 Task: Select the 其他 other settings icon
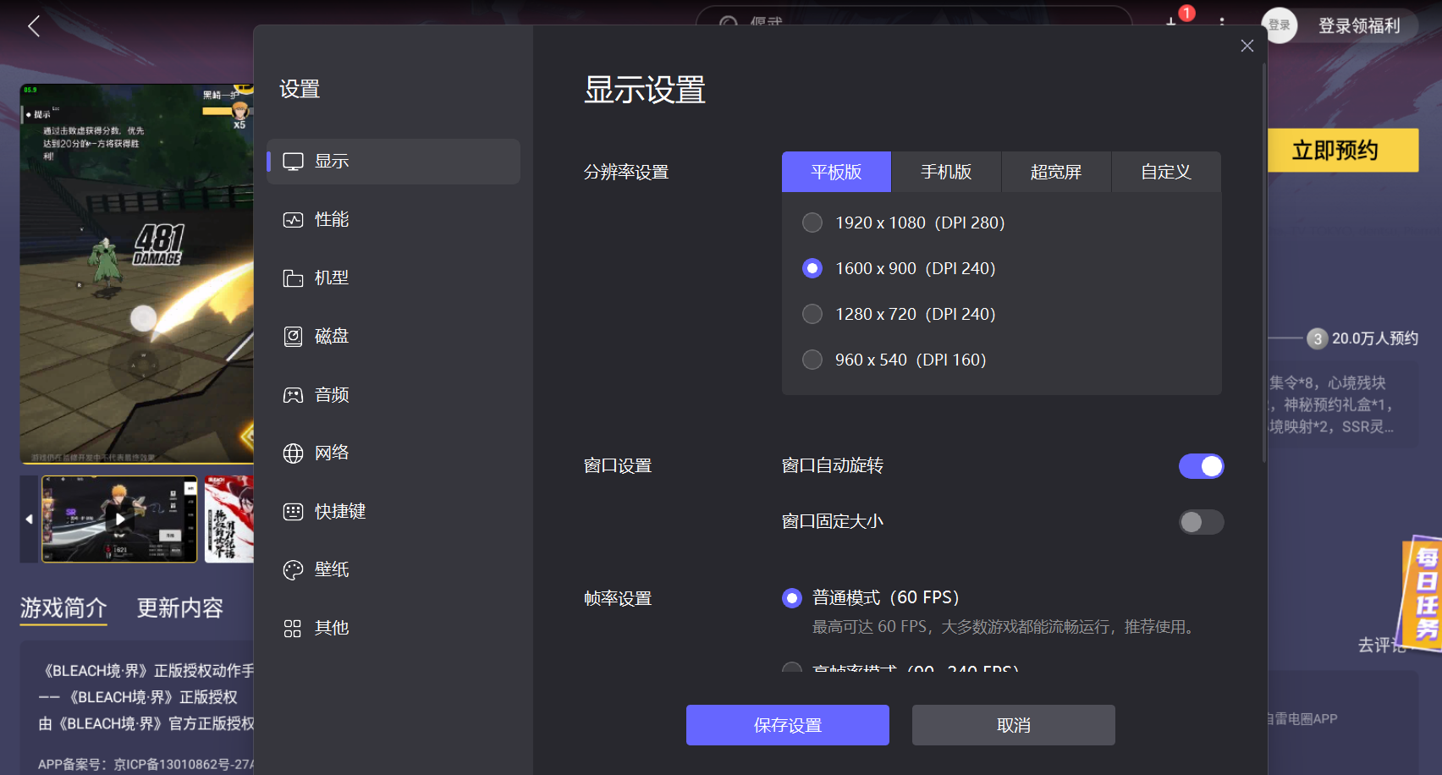293,629
